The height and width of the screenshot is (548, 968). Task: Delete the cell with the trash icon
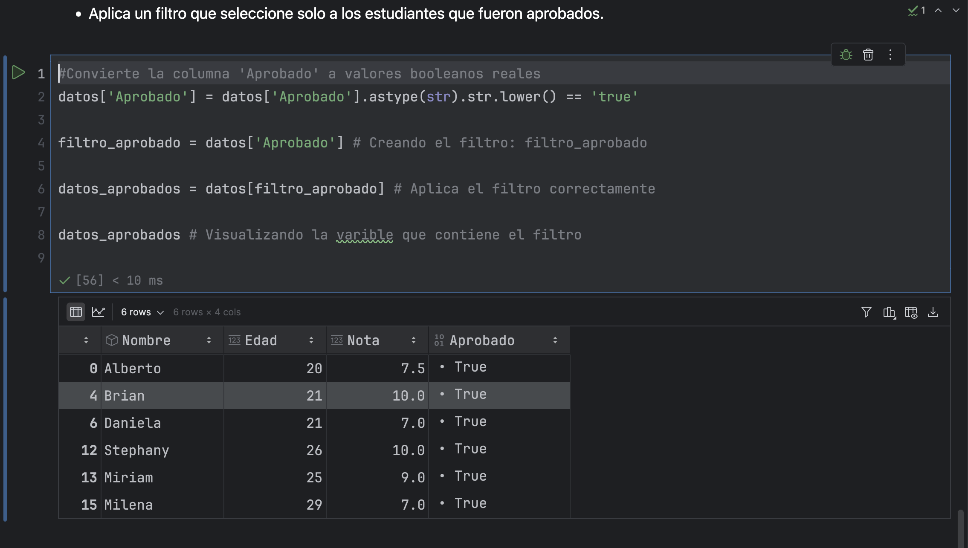click(x=868, y=55)
